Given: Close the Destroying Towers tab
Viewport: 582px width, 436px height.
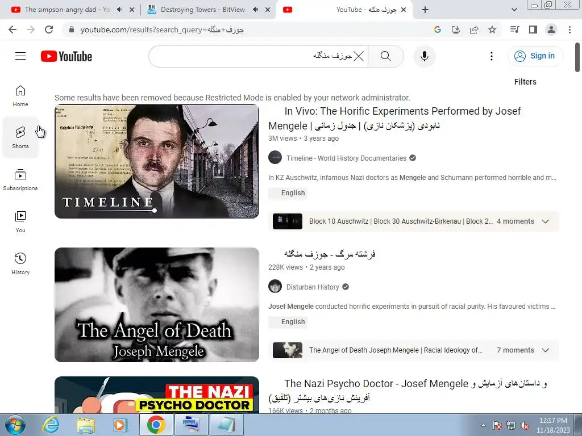Looking at the screenshot, I should pyautogui.click(x=268, y=10).
